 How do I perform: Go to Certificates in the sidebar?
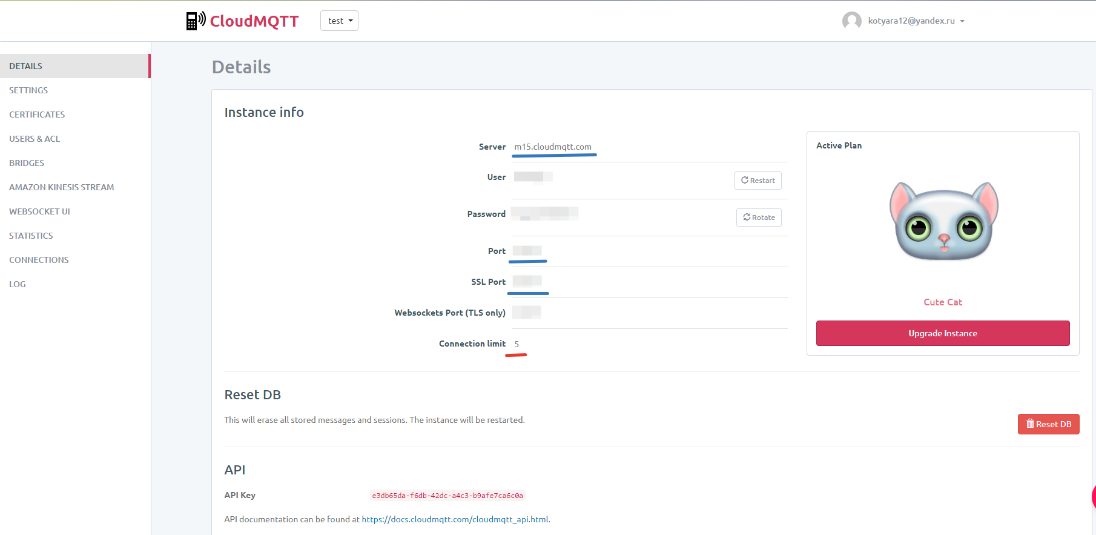tap(37, 115)
